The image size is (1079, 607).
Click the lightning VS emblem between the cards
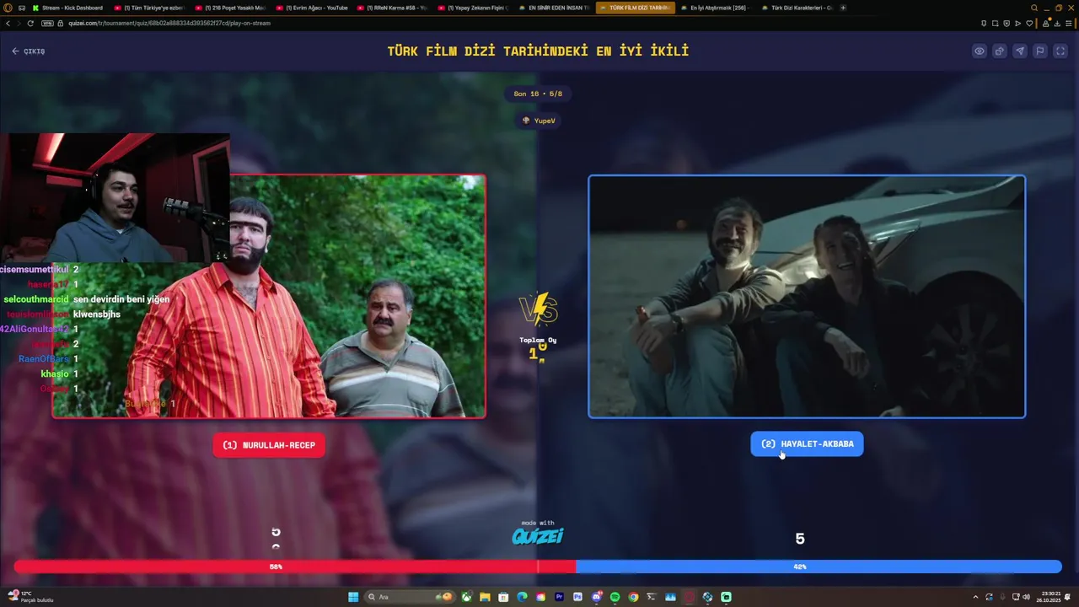click(x=539, y=309)
